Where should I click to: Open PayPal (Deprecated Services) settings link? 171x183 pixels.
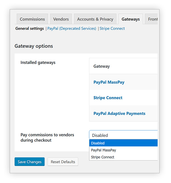point(72,29)
